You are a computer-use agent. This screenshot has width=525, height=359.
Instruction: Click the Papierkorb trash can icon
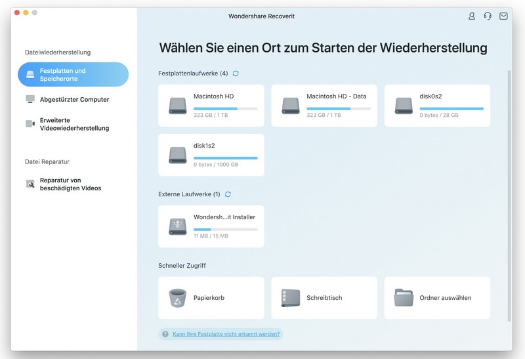(177, 298)
